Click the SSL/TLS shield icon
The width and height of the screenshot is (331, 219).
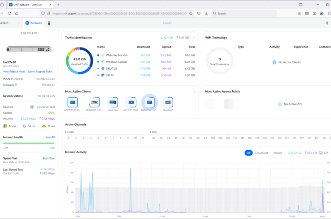pos(103,68)
